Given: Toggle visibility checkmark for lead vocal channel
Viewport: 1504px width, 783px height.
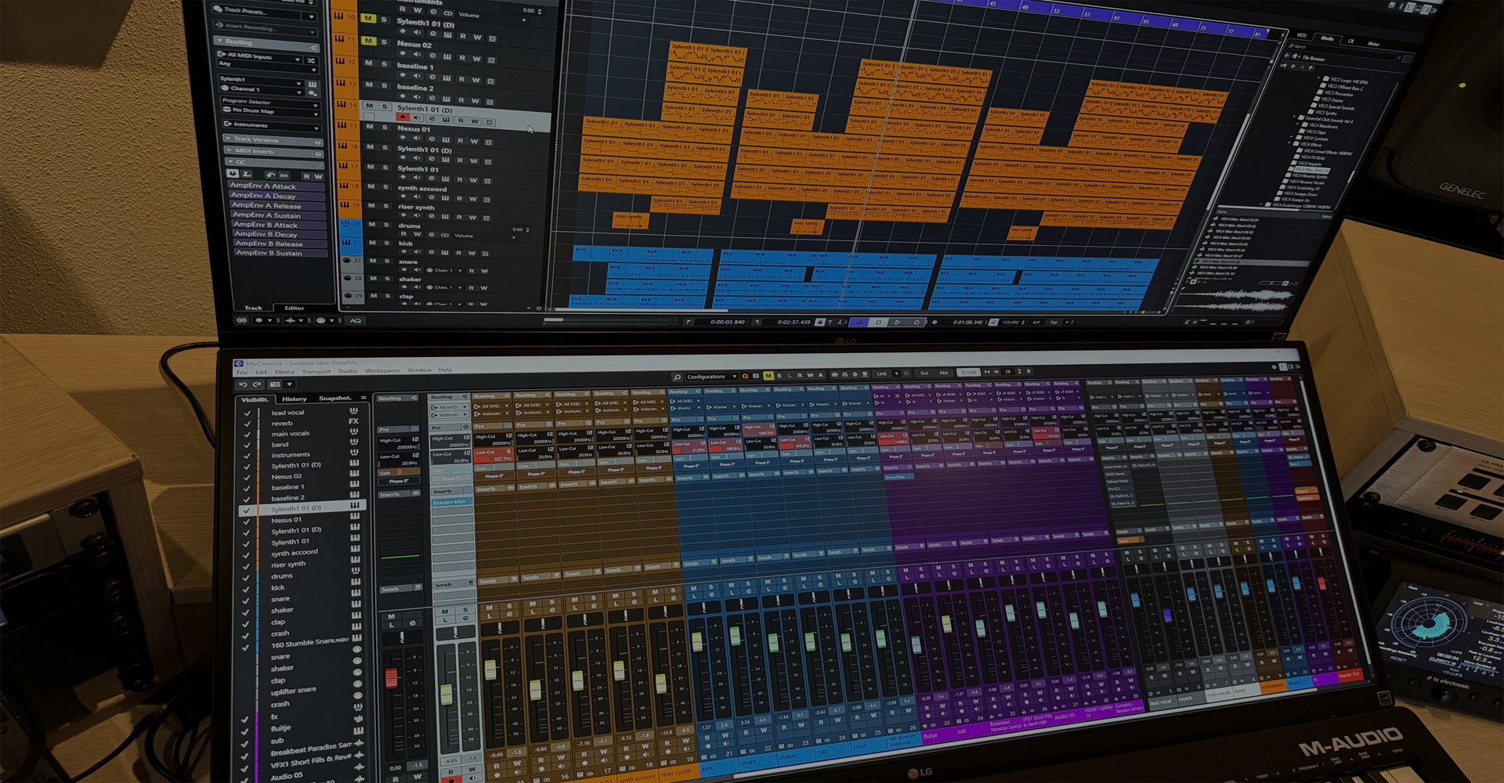Looking at the screenshot, I should coord(247,413).
